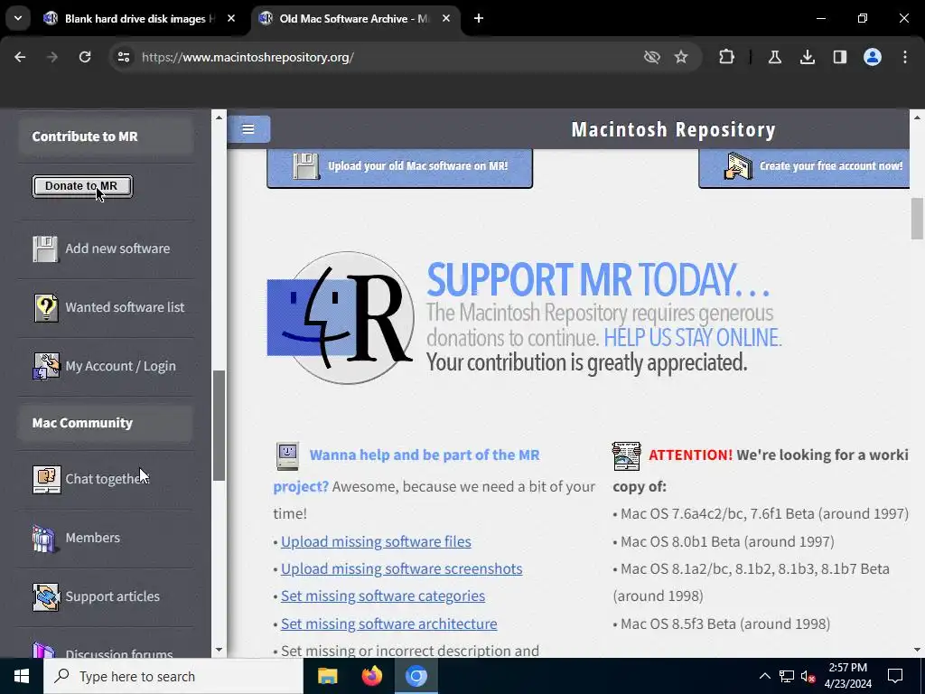Close the Blank hard drive disk images tab
This screenshot has height=694, width=925.
[231, 18]
